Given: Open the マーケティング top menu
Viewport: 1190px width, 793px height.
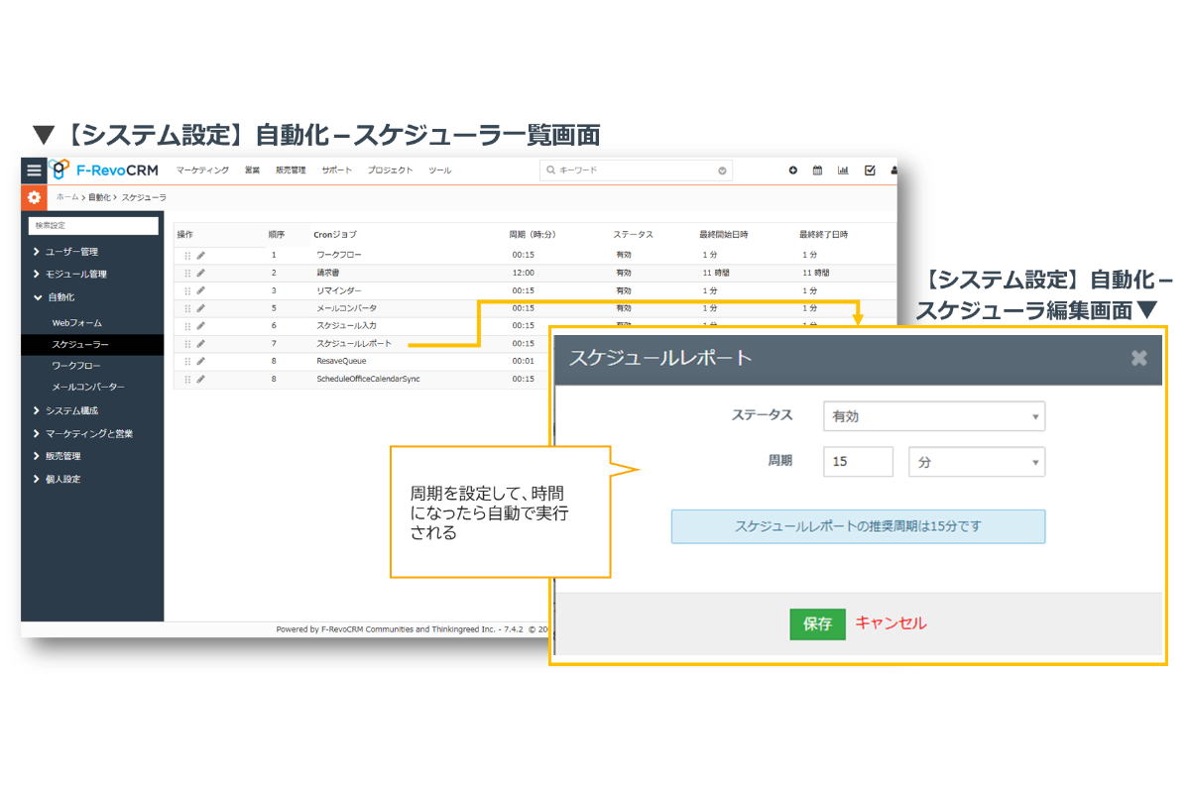Looking at the screenshot, I should coord(202,170).
